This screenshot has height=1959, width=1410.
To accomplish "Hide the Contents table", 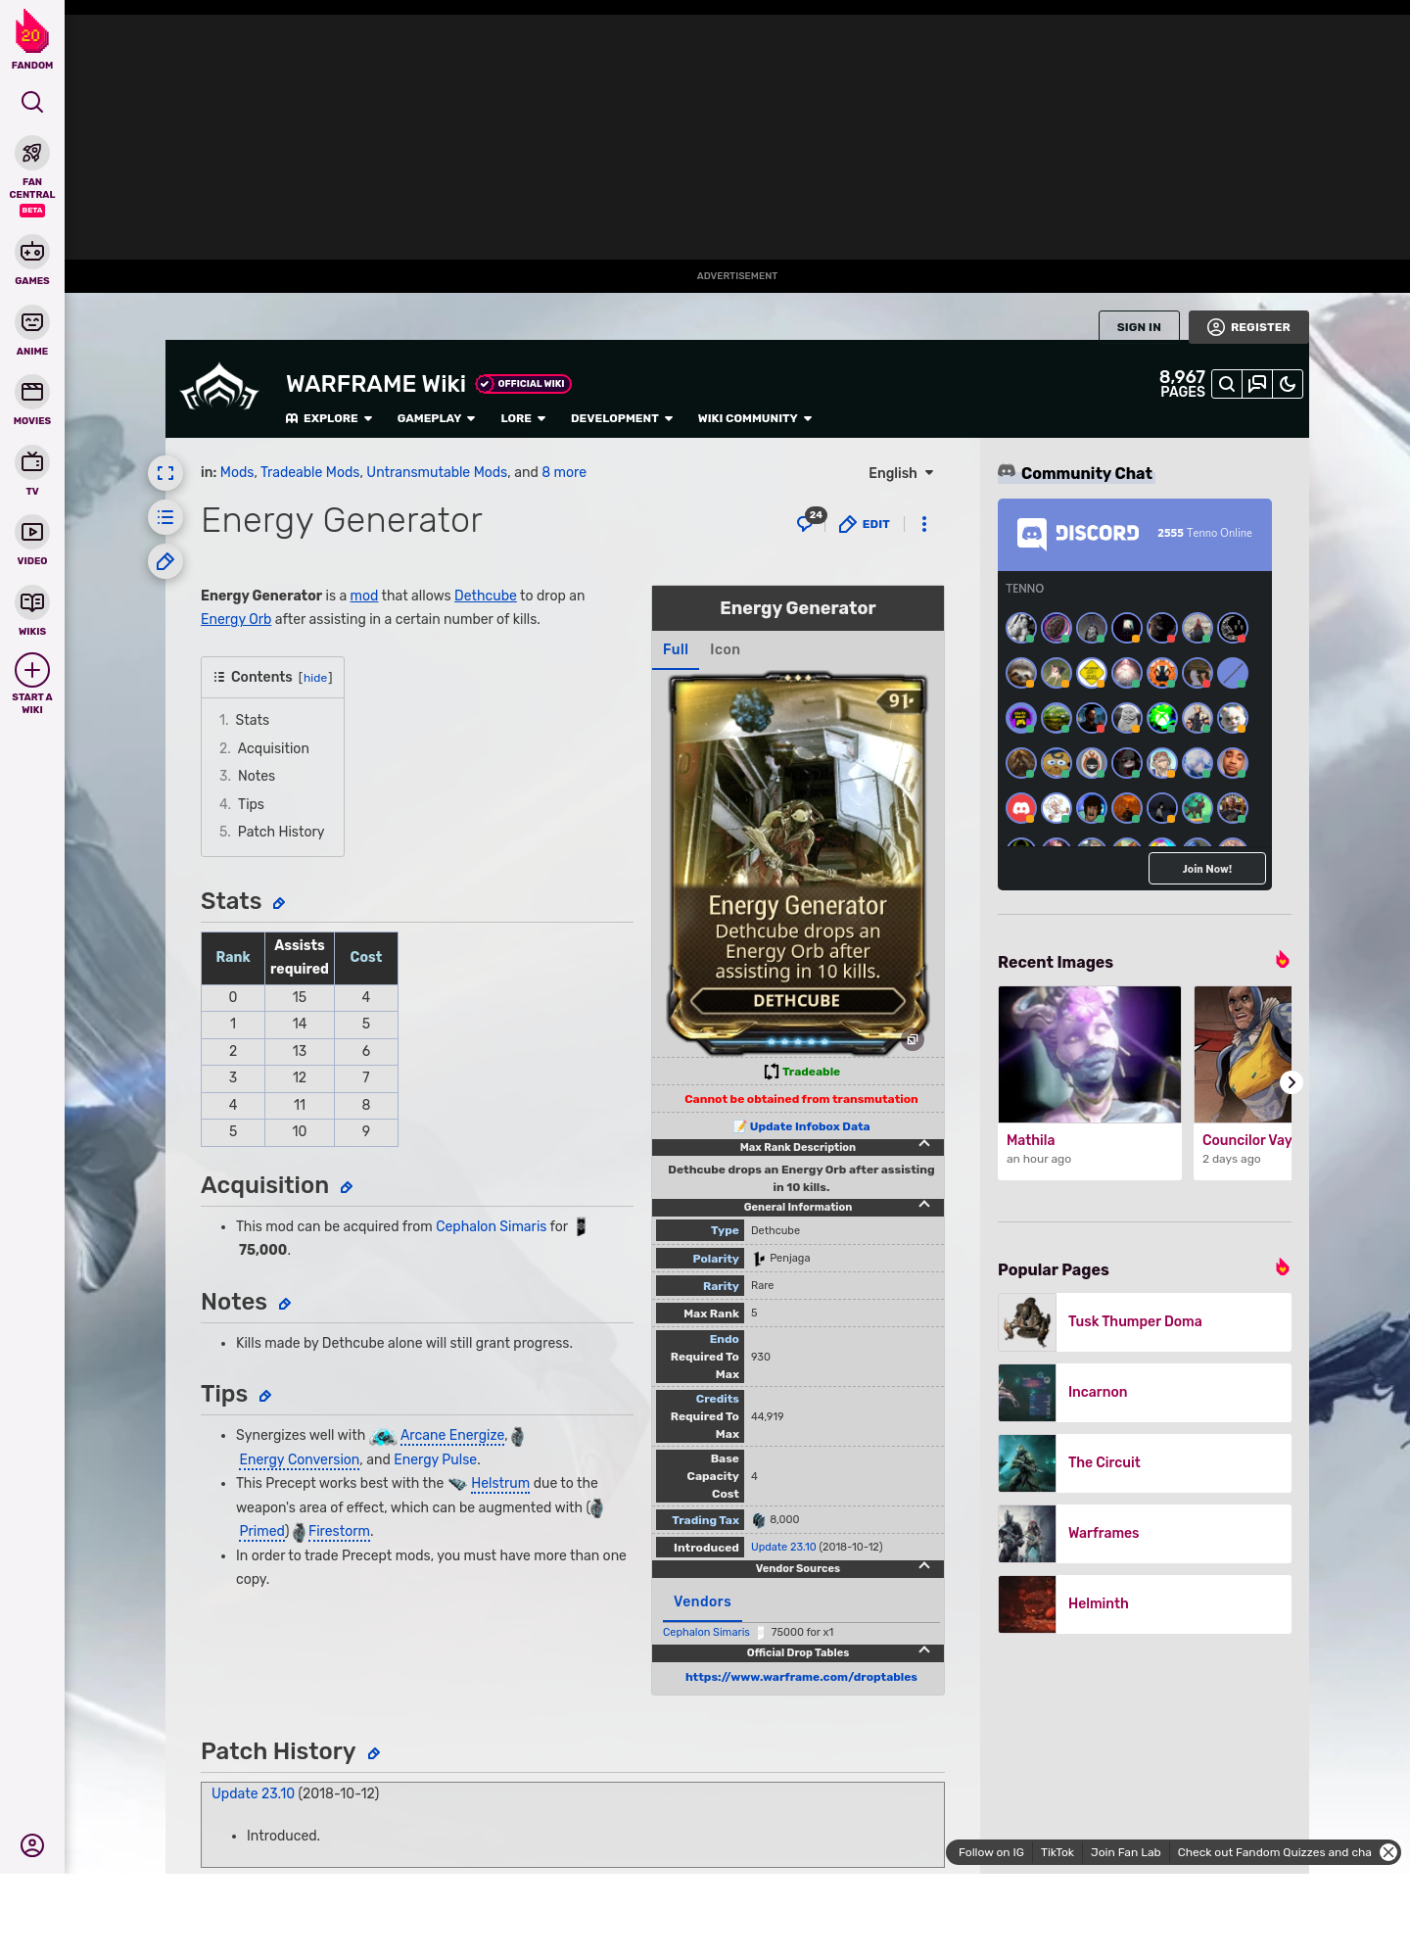I will pyautogui.click(x=315, y=678).
